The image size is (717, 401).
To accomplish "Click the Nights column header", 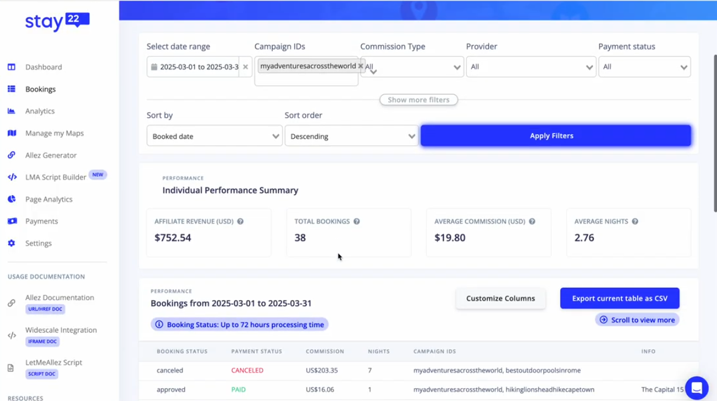I will (x=378, y=351).
